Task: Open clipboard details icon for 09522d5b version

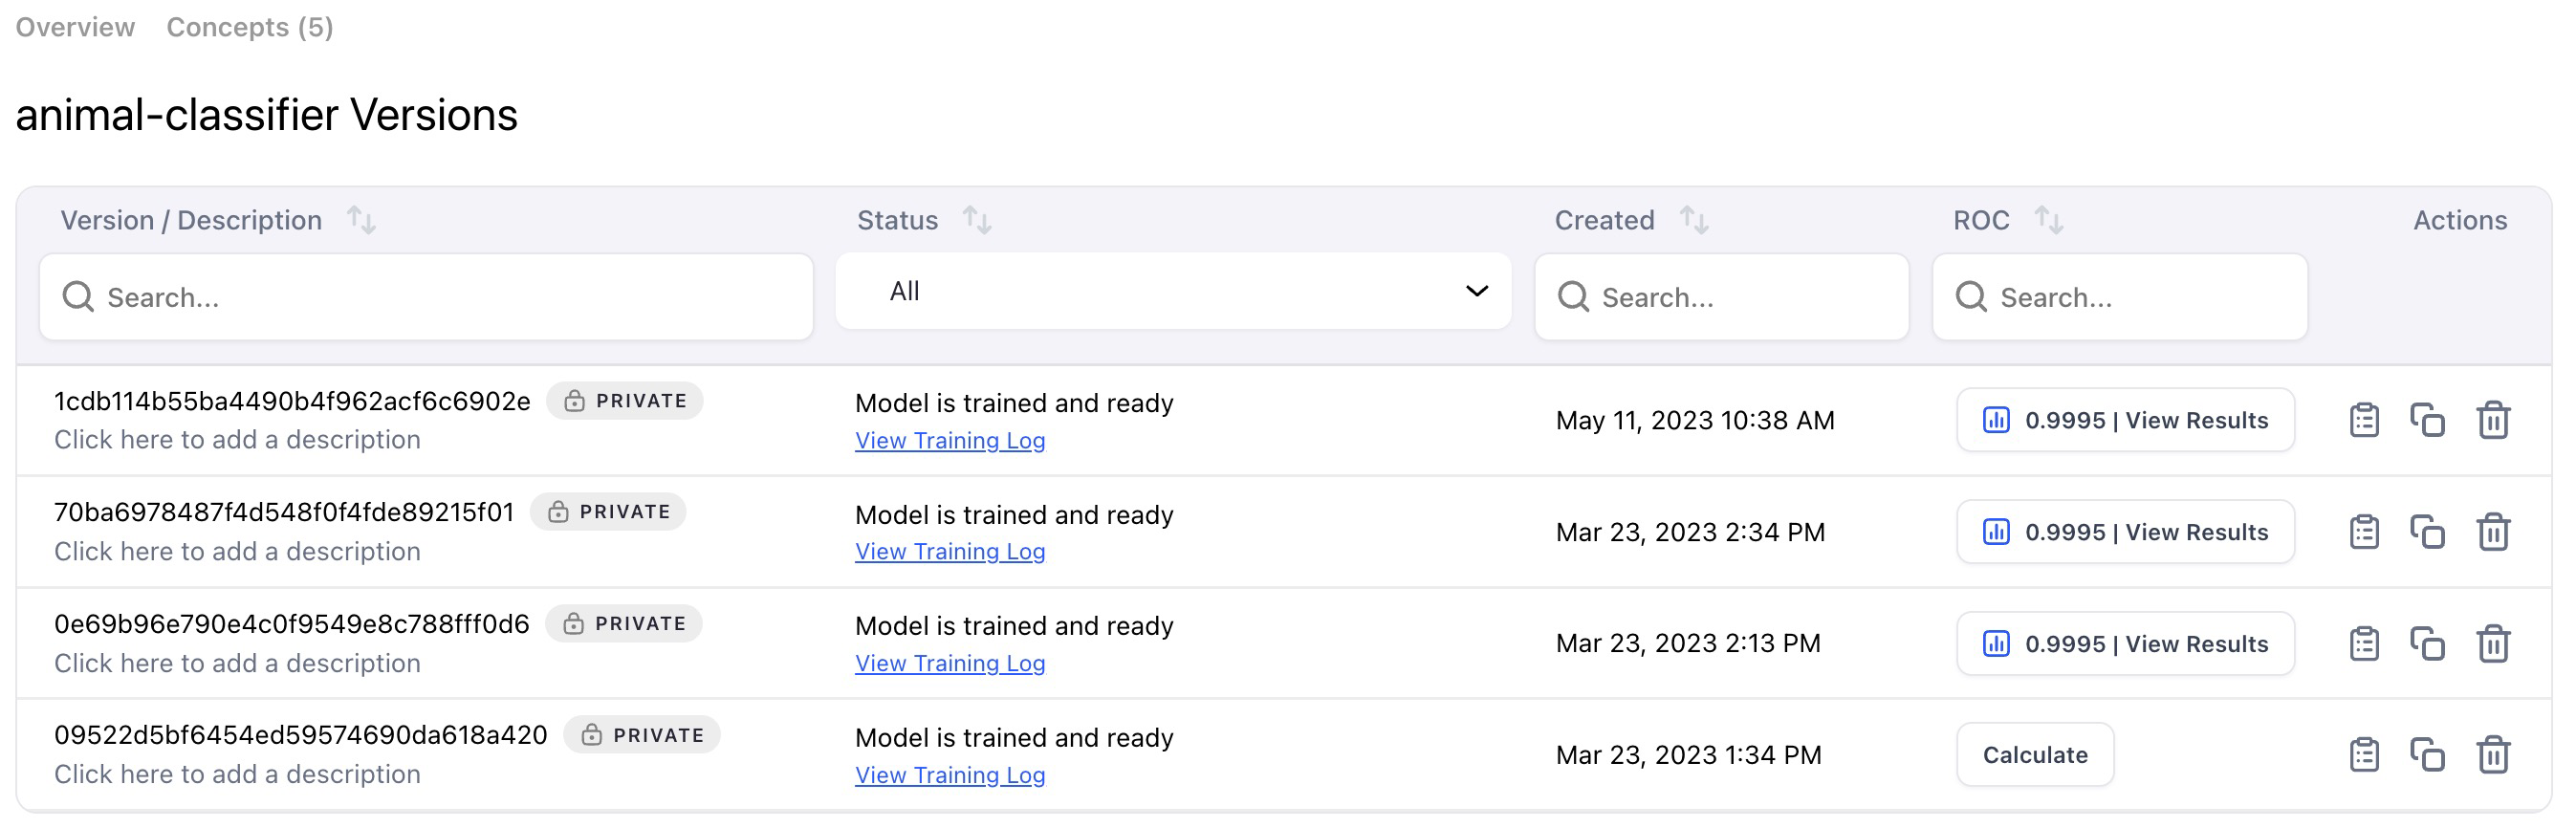Action: click(x=2364, y=755)
